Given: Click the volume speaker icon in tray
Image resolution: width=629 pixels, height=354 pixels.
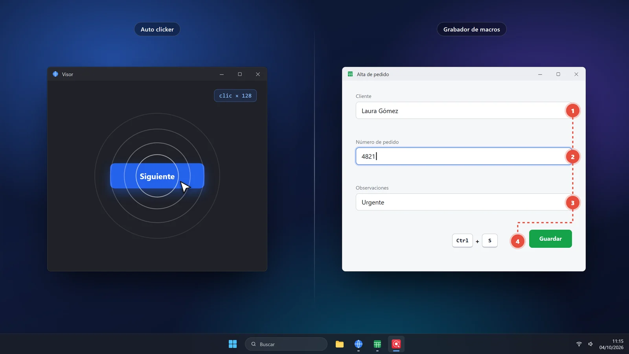Looking at the screenshot, I should 590,344.
